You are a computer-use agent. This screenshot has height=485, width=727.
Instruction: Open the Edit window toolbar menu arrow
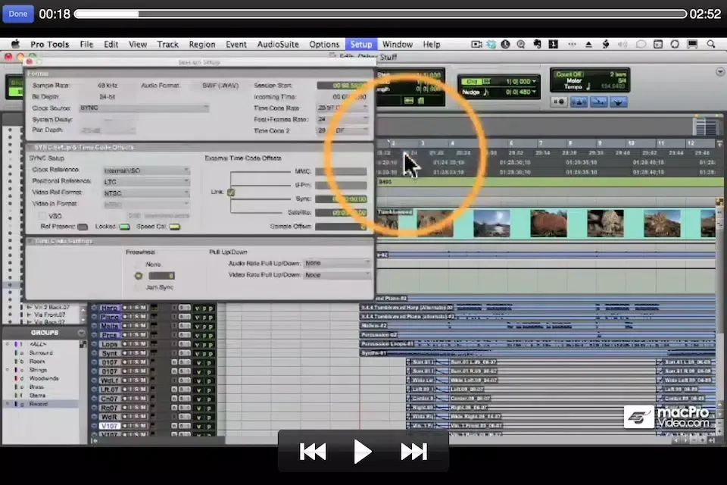tap(719, 71)
